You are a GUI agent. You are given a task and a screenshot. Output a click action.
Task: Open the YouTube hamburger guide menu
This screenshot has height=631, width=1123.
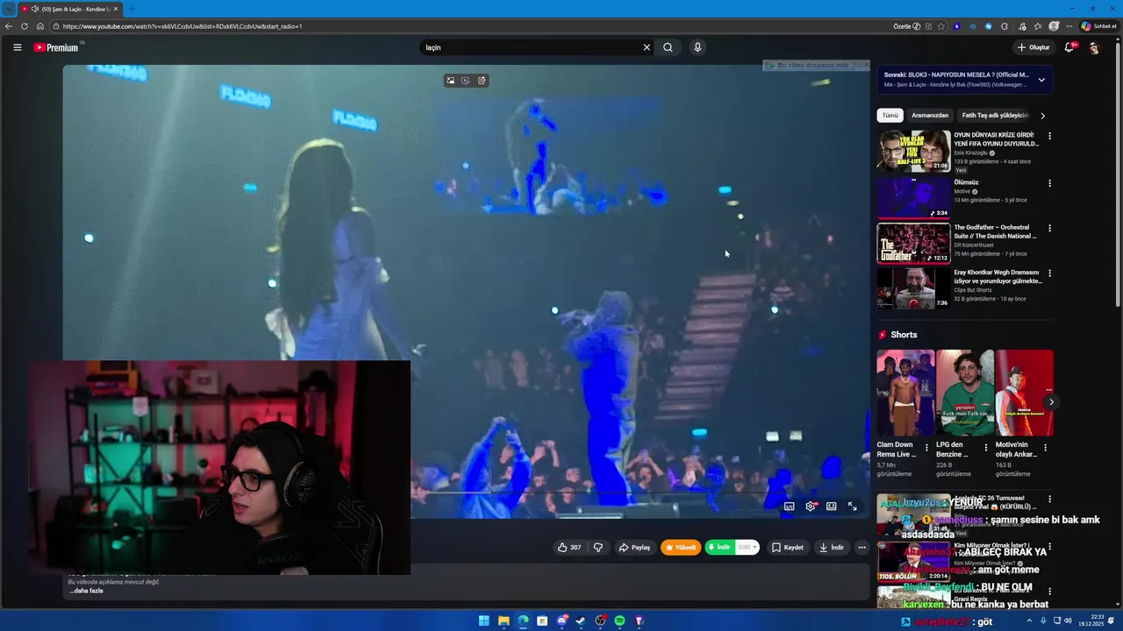[18, 47]
